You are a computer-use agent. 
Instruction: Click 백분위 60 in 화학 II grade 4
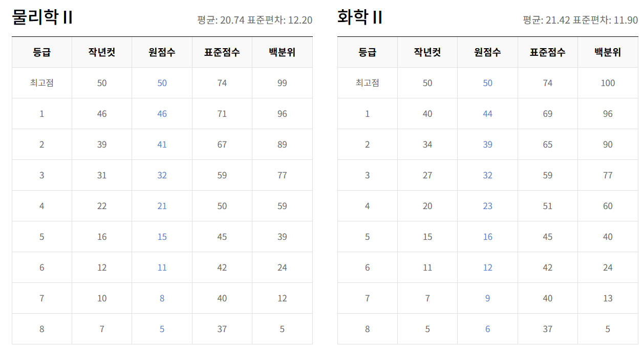point(608,206)
